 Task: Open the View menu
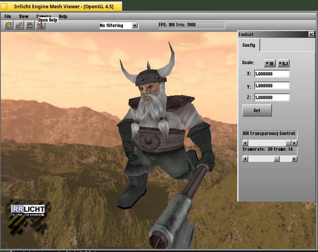tap(24, 17)
